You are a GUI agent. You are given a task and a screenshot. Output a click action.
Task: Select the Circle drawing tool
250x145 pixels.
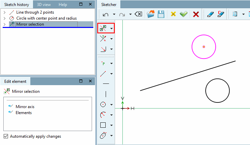(x=103, y=104)
